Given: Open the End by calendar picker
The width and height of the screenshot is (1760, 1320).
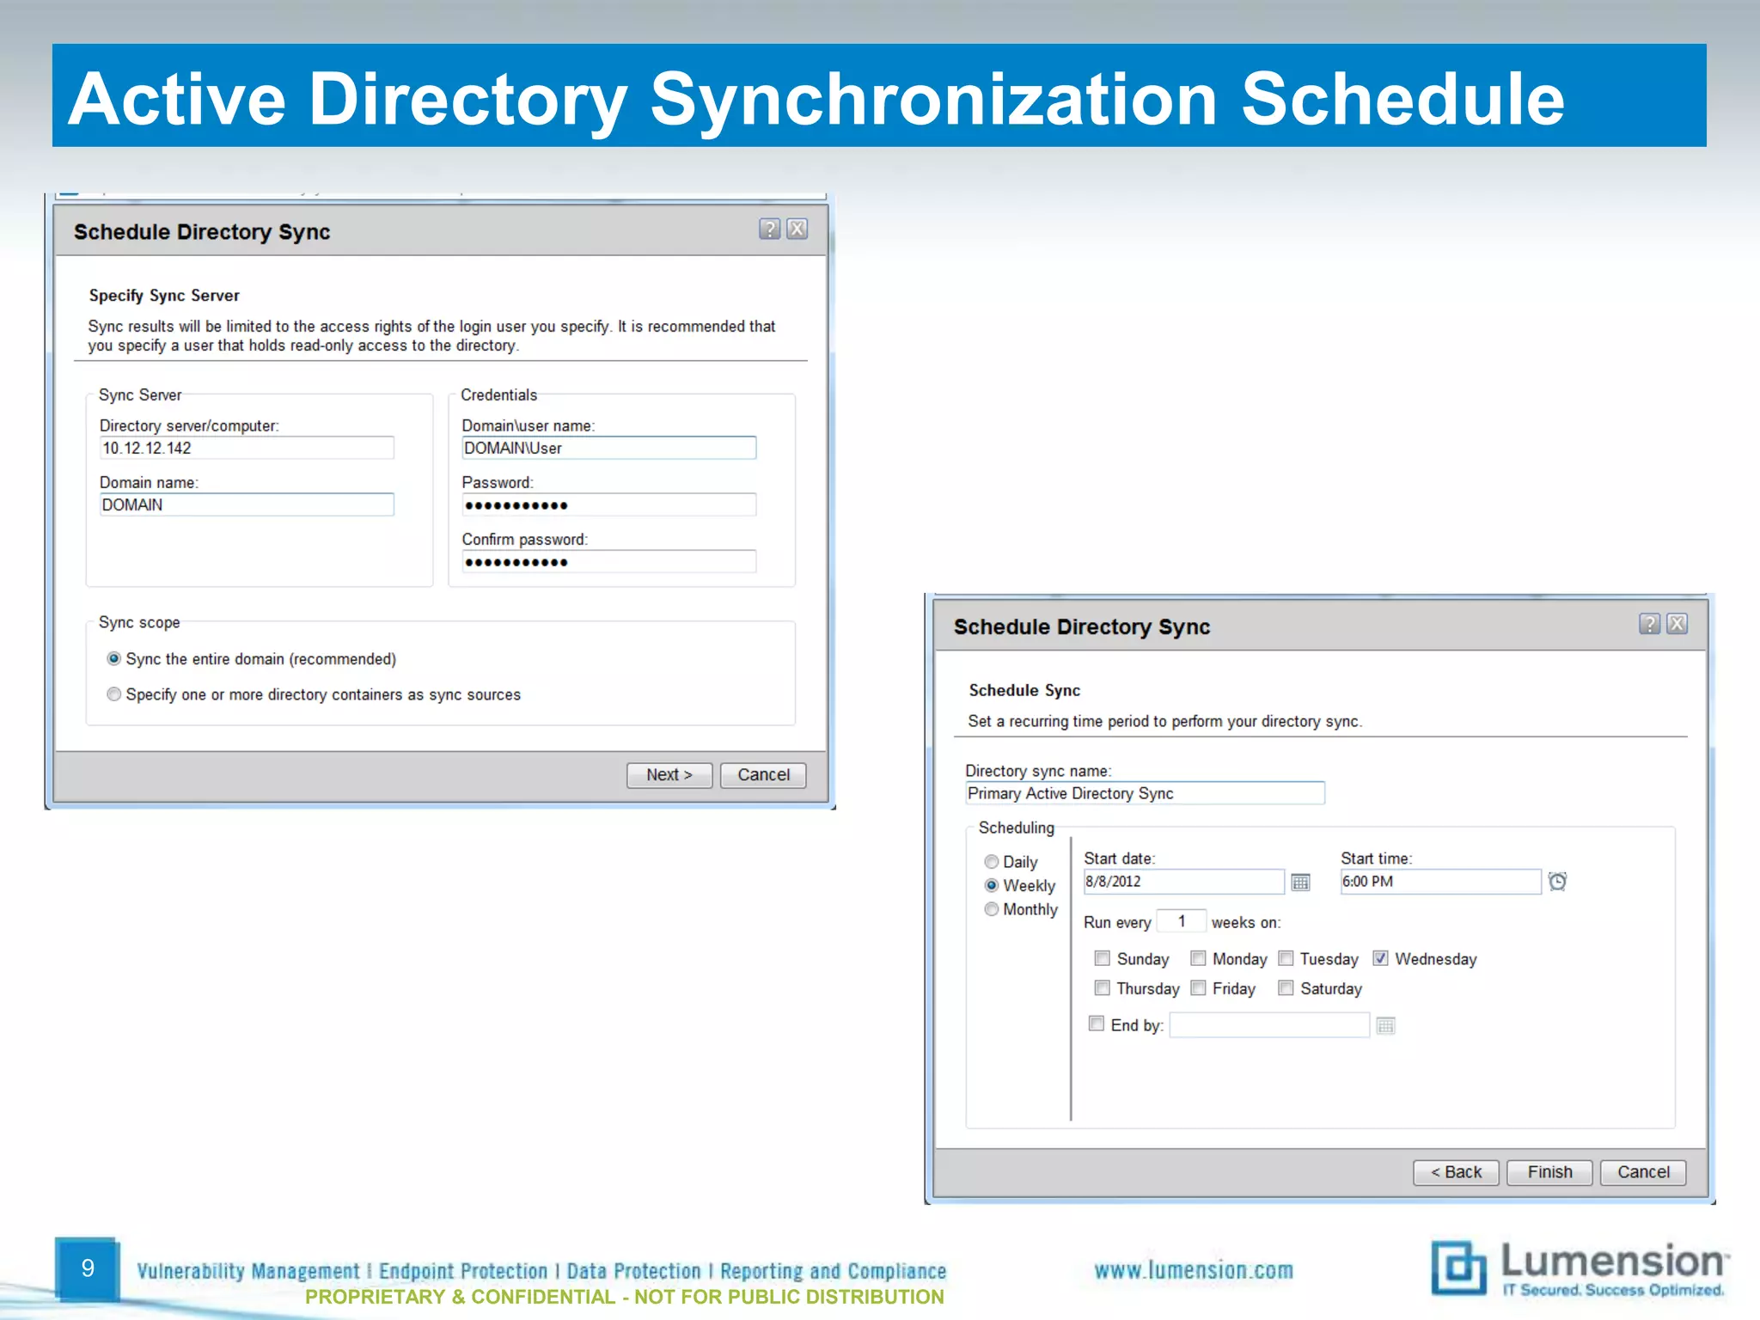Looking at the screenshot, I should point(1385,1025).
